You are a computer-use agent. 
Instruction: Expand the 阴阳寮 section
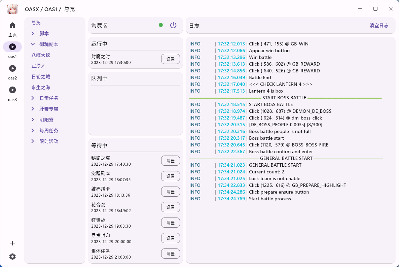click(33, 120)
